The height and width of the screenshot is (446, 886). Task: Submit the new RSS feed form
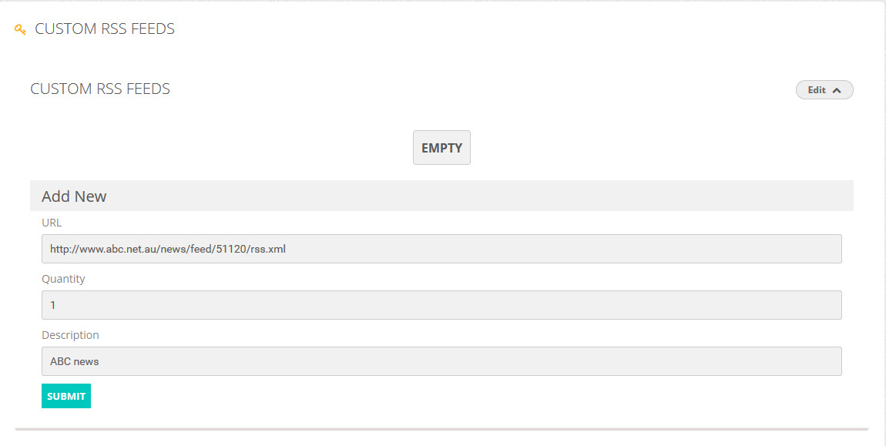pyautogui.click(x=66, y=396)
